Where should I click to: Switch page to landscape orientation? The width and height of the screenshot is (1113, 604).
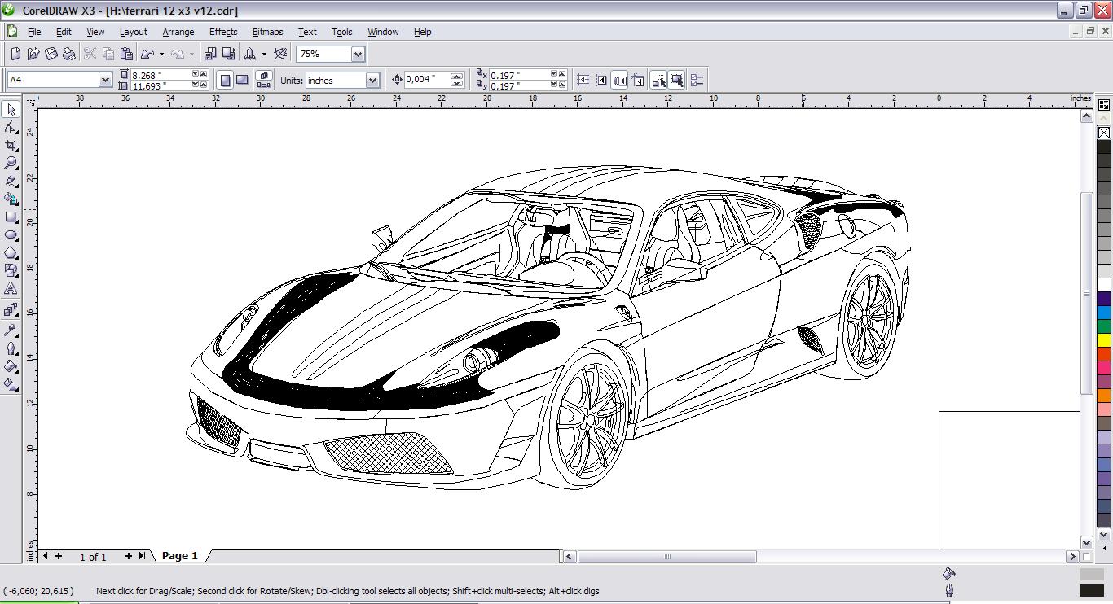pos(243,80)
